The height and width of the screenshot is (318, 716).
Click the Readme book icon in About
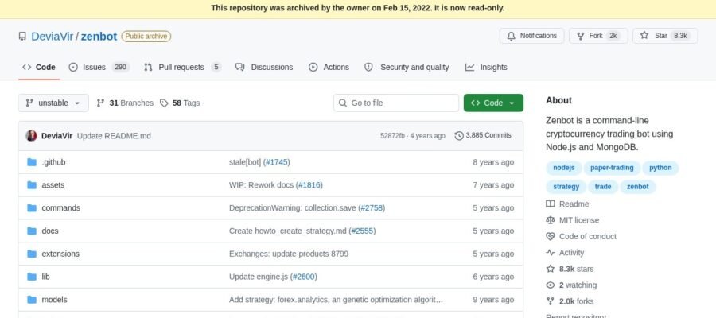pos(551,204)
